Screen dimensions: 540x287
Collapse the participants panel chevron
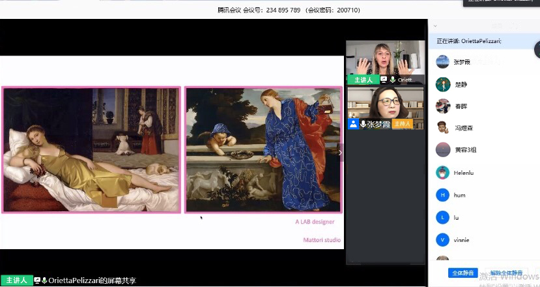pyautogui.click(x=435, y=26)
